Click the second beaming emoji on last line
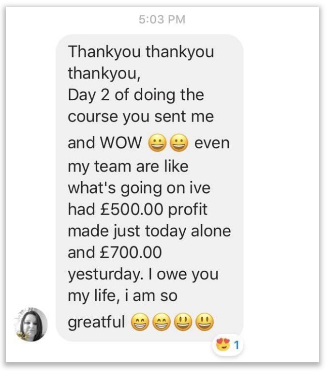 (x=161, y=322)
